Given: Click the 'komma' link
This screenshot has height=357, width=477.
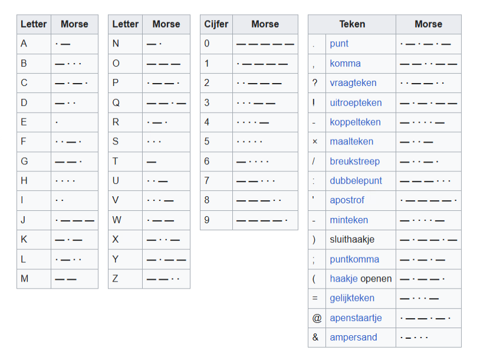Looking at the screenshot, I should tap(345, 63).
